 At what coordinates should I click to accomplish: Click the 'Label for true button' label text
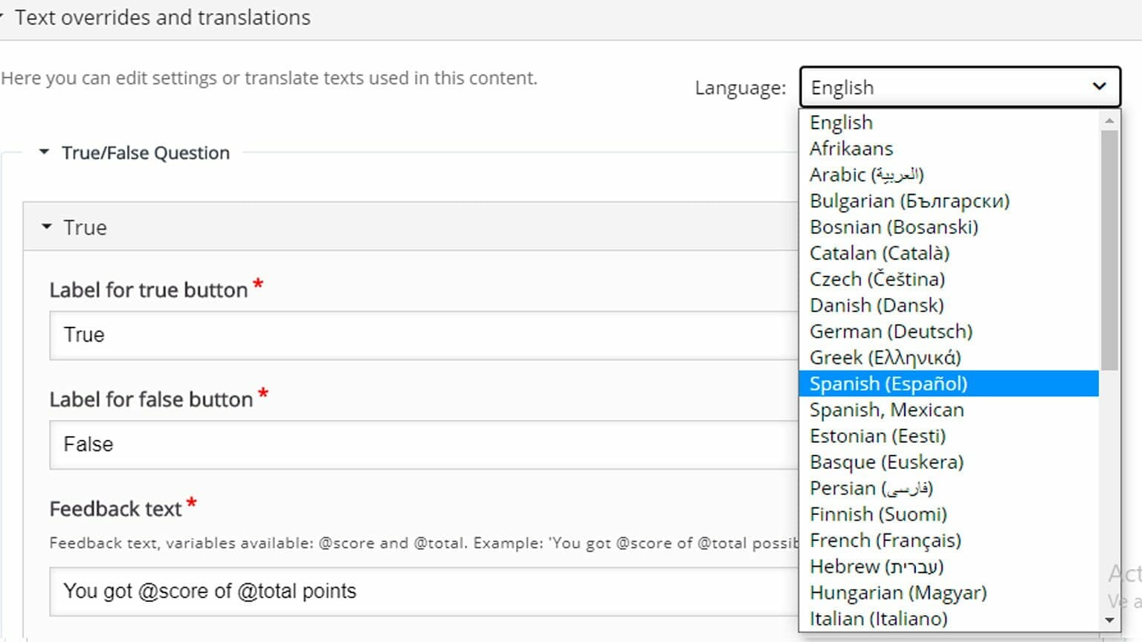coord(148,290)
